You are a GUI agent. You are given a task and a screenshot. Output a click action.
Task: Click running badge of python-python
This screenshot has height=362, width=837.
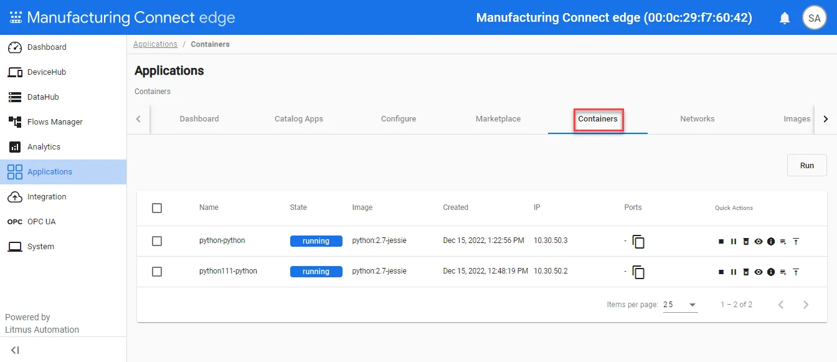[316, 241]
